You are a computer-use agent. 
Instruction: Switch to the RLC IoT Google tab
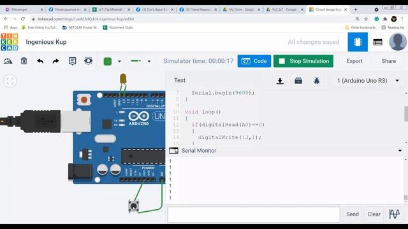pyautogui.click(x=284, y=10)
